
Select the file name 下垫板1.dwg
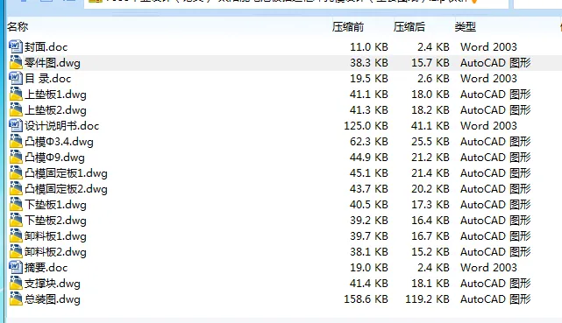[x=55, y=204]
